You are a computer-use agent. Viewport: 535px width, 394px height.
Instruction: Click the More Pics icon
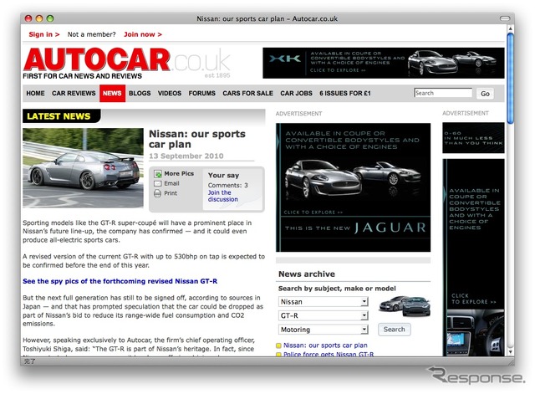158,174
